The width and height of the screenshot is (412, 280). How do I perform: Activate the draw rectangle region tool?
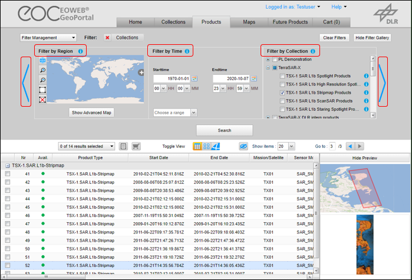tap(42, 90)
